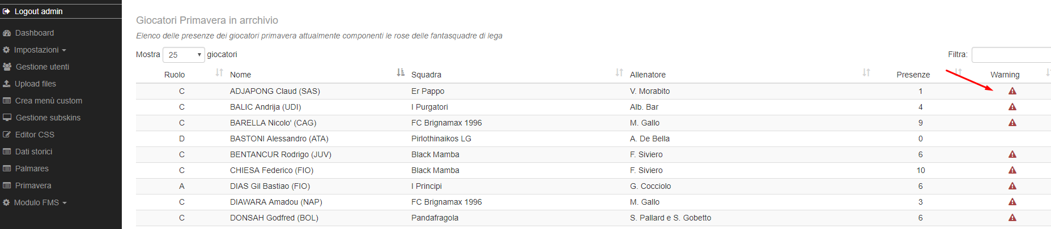Open Editor CSS from the sidebar
The image size is (1051, 229).
pyautogui.click(x=35, y=135)
